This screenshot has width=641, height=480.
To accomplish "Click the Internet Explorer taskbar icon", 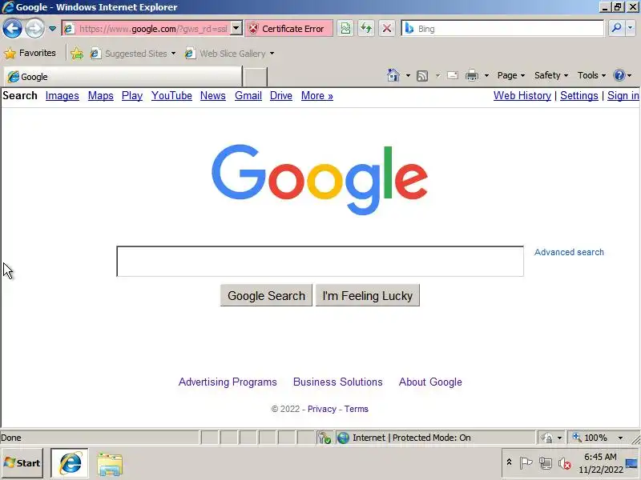I will (x=70, y=463).
